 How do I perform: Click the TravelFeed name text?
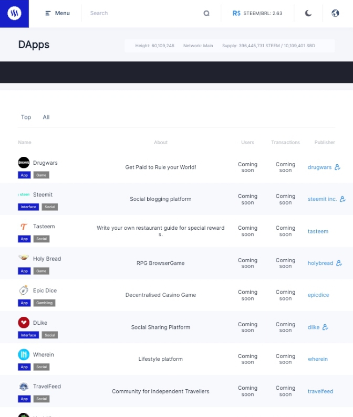click(47, 387)
